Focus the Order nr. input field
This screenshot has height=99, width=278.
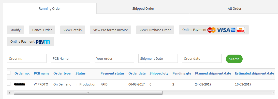click(27, 58)
